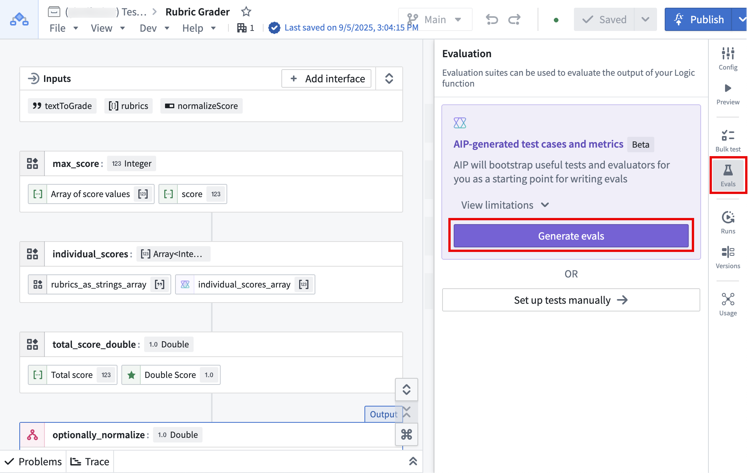The height and width of the screenshot is (473, 749).
Task: Collapse the Inputs section
Action: (x=389, y=78)
